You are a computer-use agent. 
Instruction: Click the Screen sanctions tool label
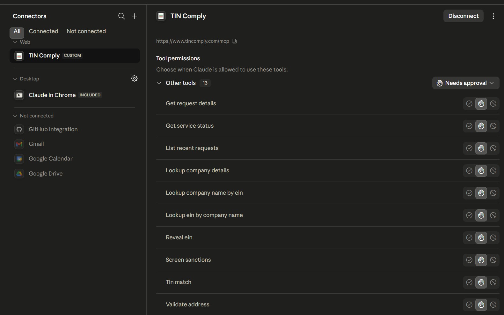pos(188,260)
